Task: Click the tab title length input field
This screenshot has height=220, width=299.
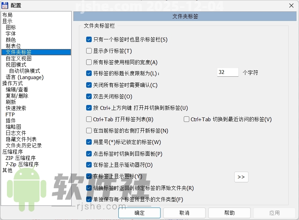Action: pos(227,72)
